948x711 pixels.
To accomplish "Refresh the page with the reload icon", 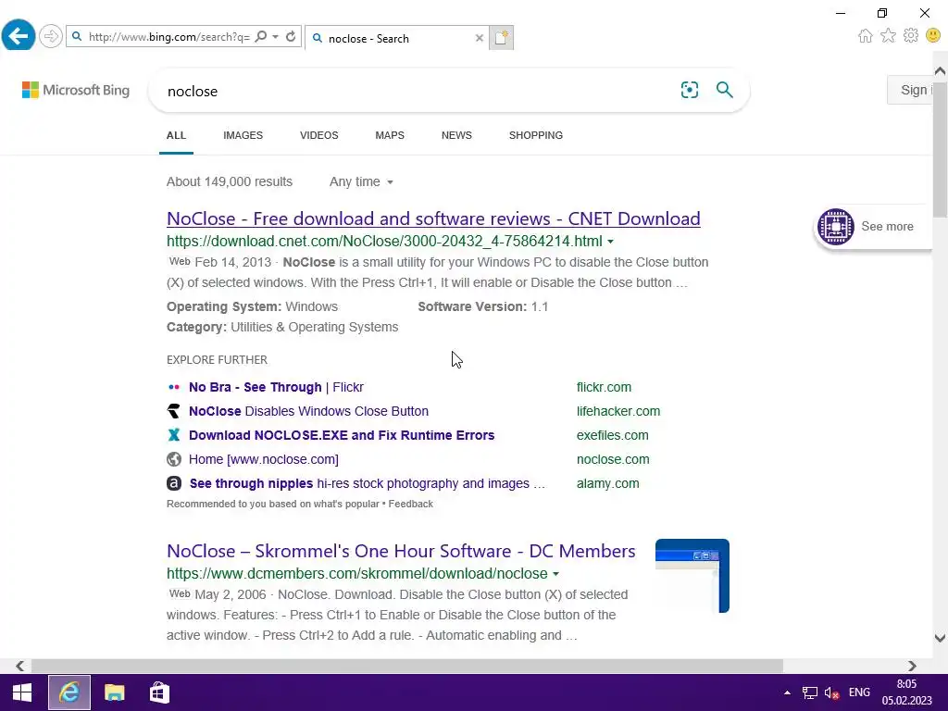I will click(291, 37).
